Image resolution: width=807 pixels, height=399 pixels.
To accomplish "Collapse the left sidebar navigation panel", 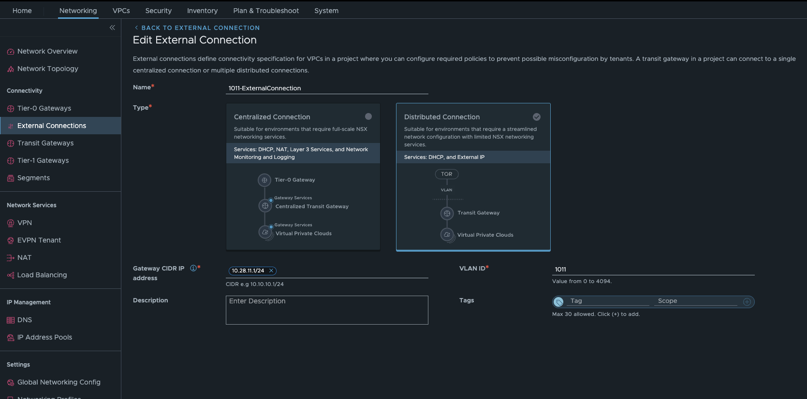I will (112, 28).
